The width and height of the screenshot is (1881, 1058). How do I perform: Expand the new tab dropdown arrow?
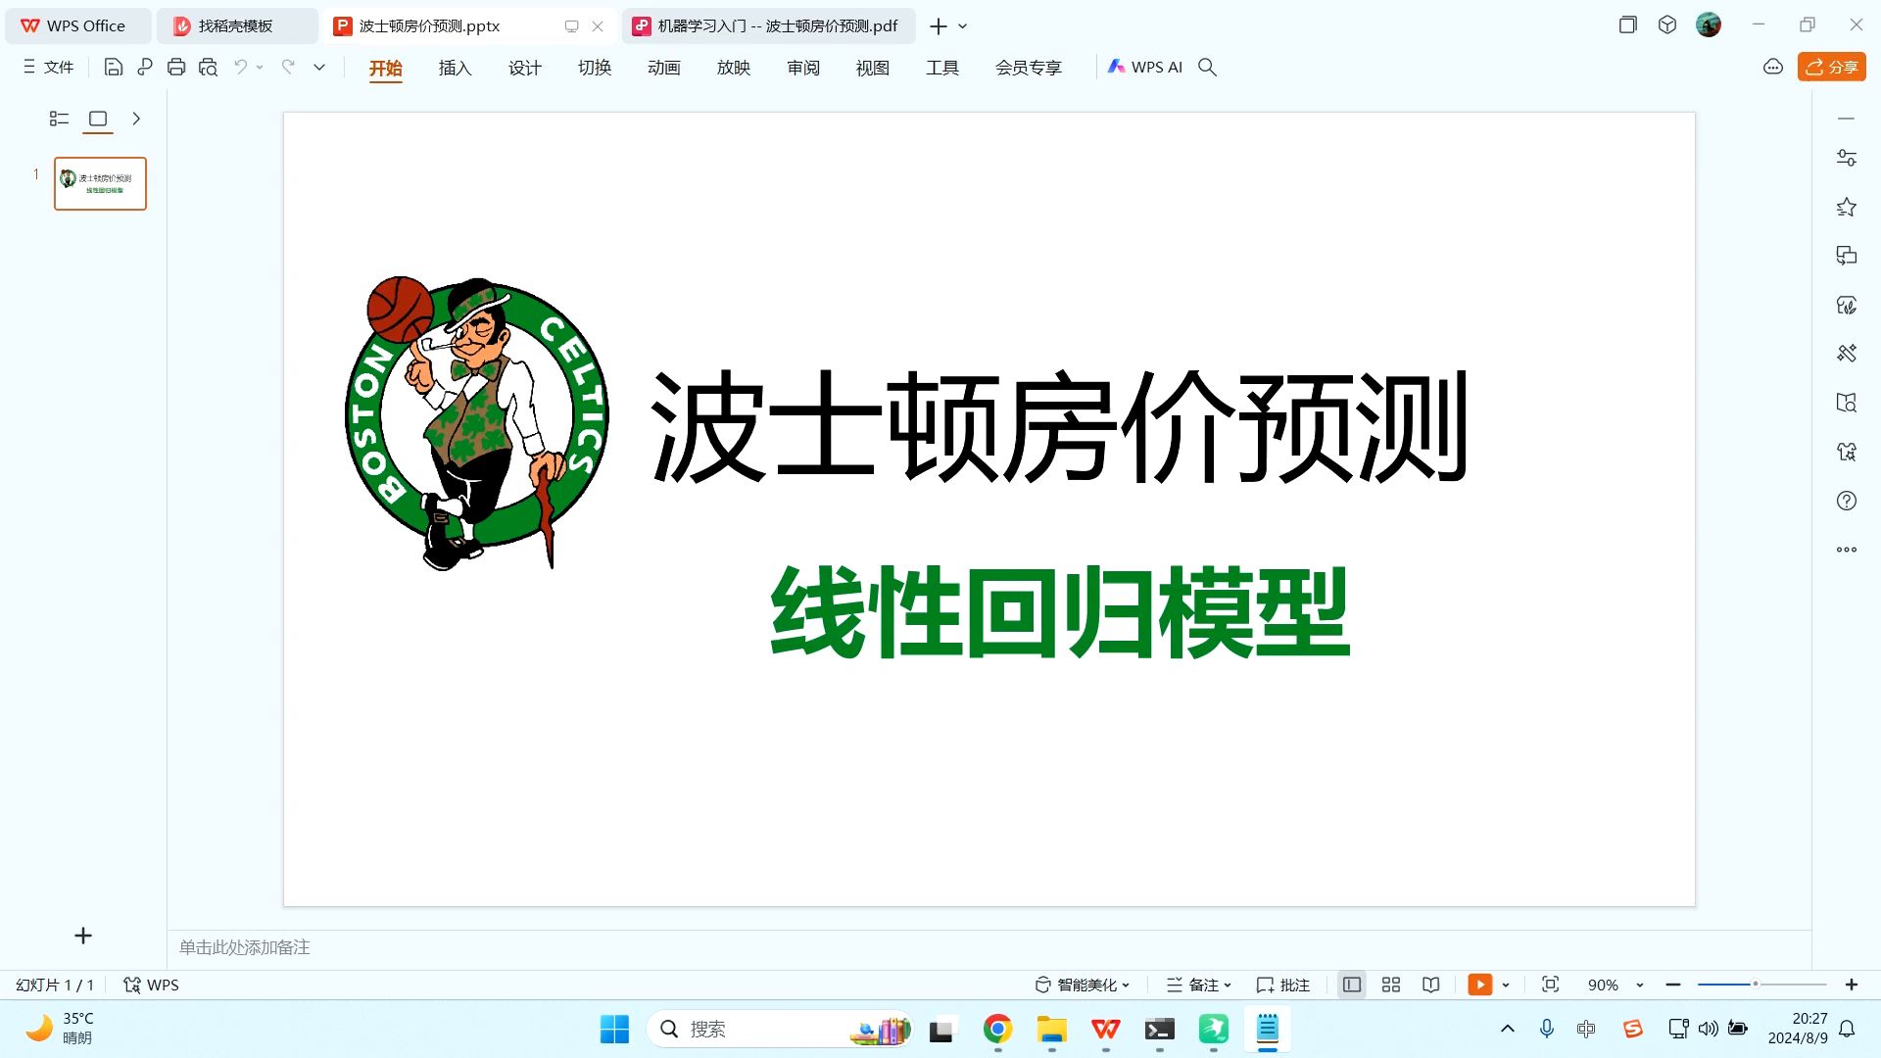(x=963, y=26)
